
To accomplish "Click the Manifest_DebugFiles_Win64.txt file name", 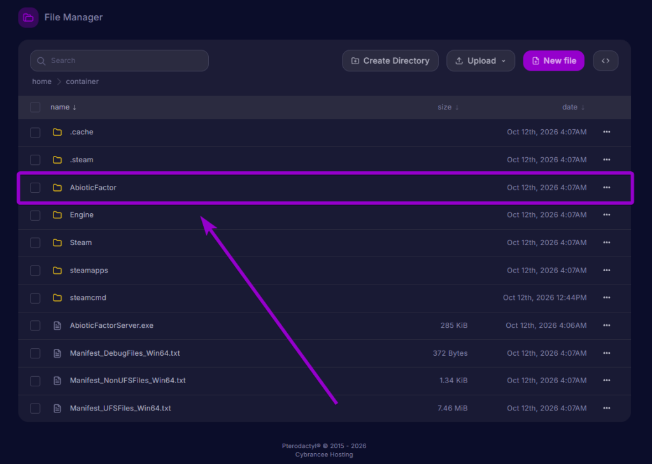I will click(125, 353).
